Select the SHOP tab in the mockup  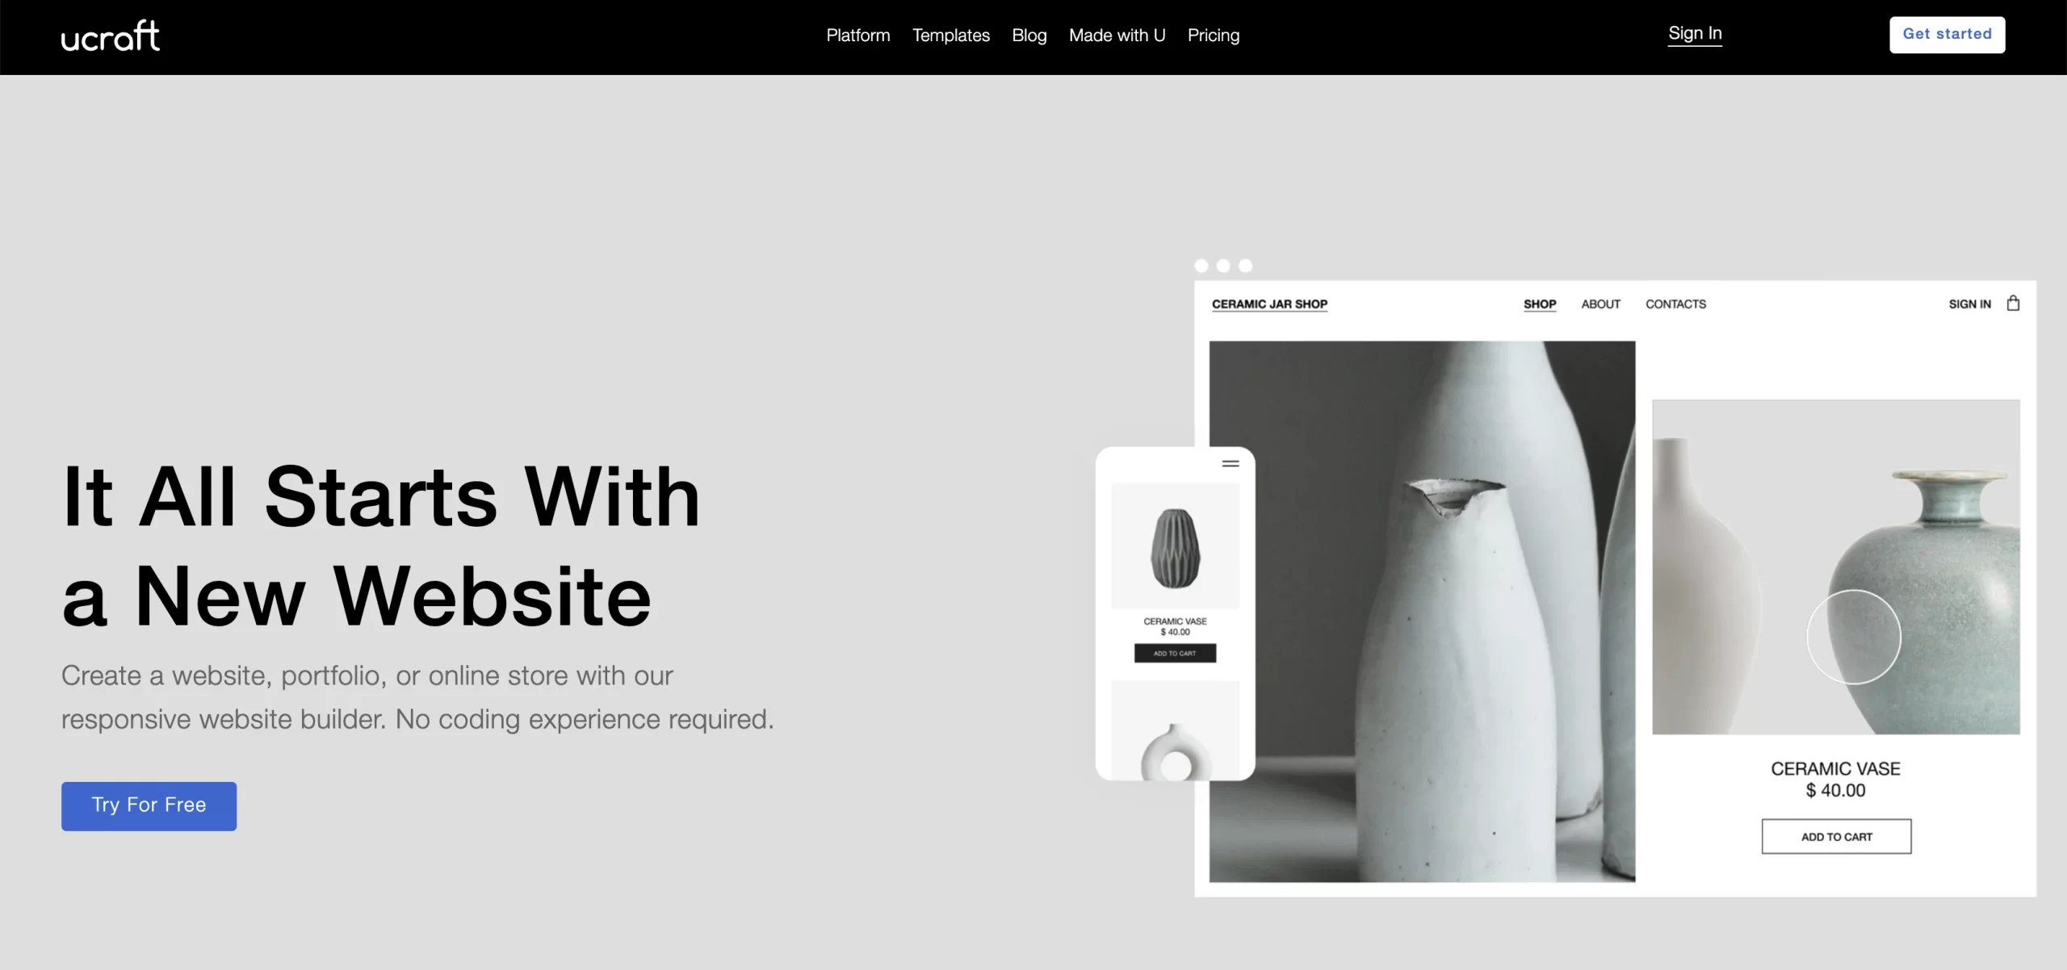[1540, 304]
